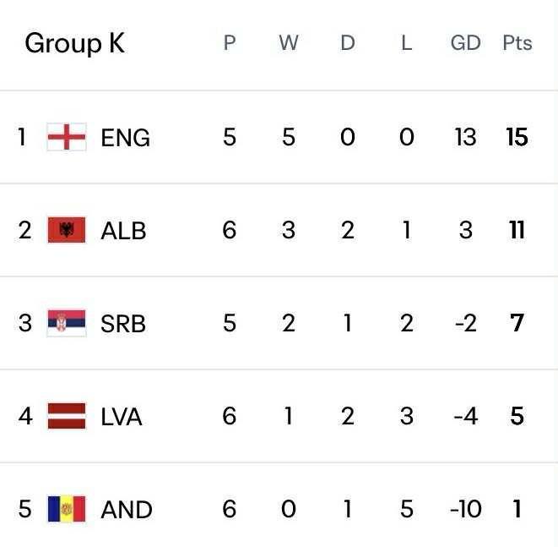Click the GD column header
Viewport: 558px width, 547px height.
point(465,43)
